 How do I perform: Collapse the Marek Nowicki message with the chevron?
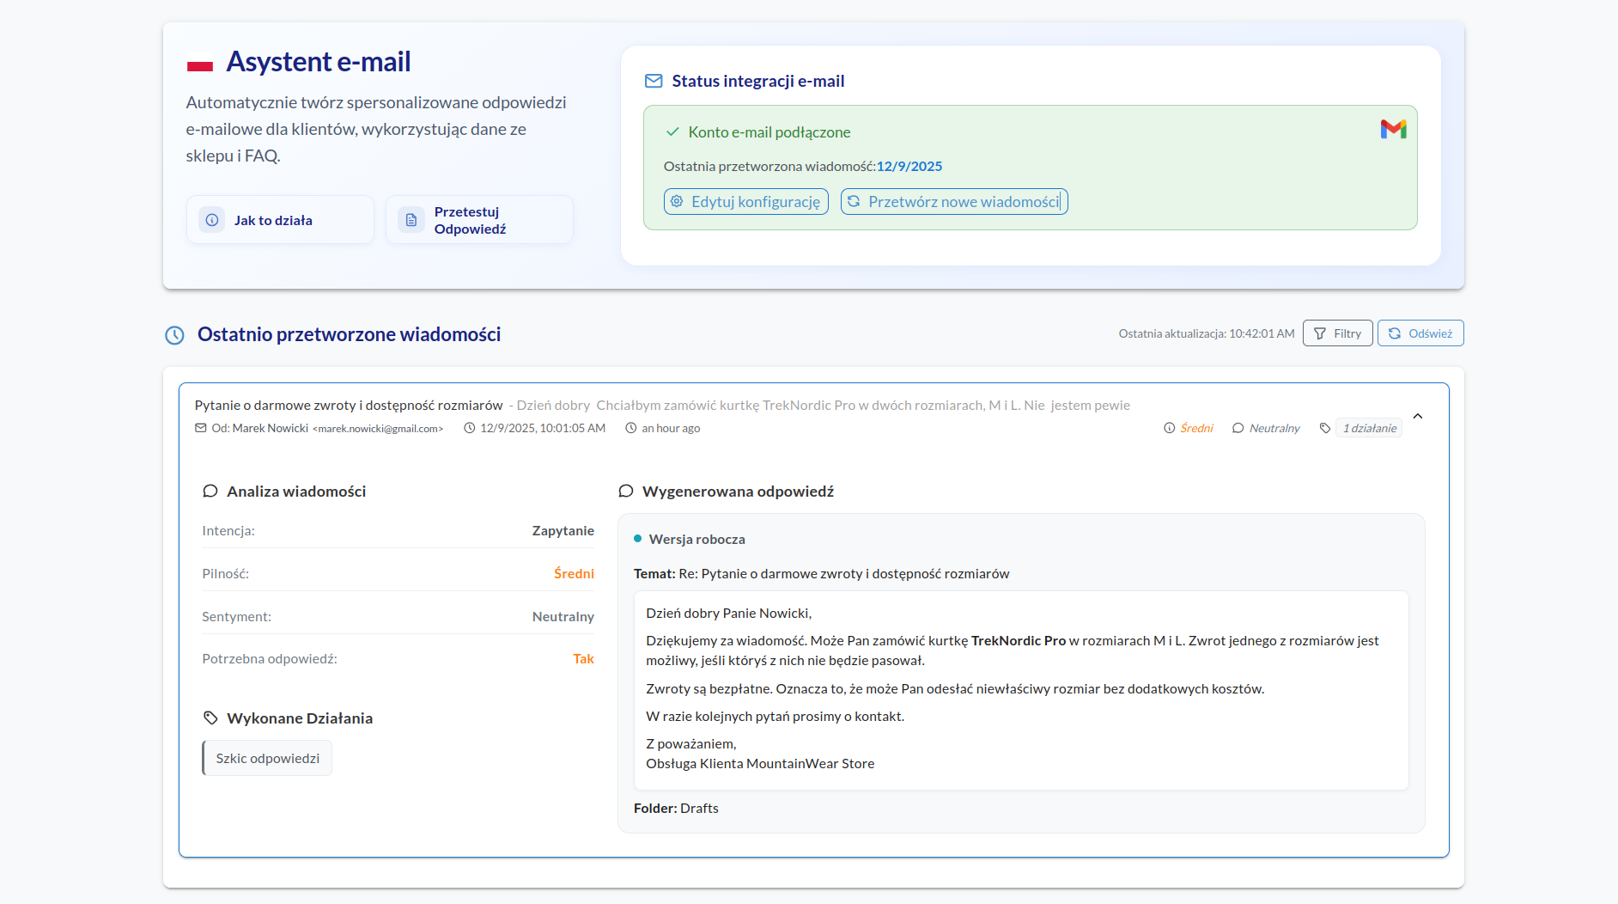(x=1418, y=415)
